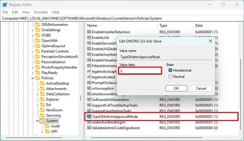
Task: Click the TypeOfAdminApprovalMode DWORD icon
Action: [89, 116]
